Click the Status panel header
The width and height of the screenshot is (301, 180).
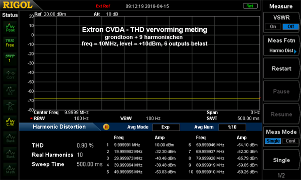(10, 15)
